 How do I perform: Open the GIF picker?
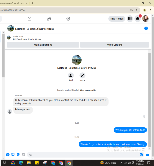(x=23, y=155)
